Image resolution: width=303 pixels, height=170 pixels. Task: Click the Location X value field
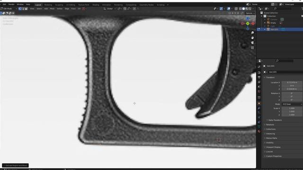(292, 82)
